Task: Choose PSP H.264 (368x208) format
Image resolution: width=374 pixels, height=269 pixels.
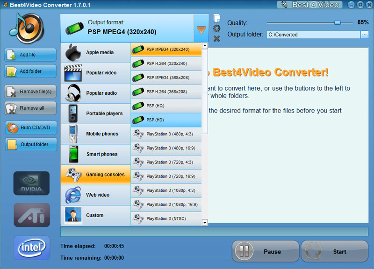Action: tap(166, 92)
